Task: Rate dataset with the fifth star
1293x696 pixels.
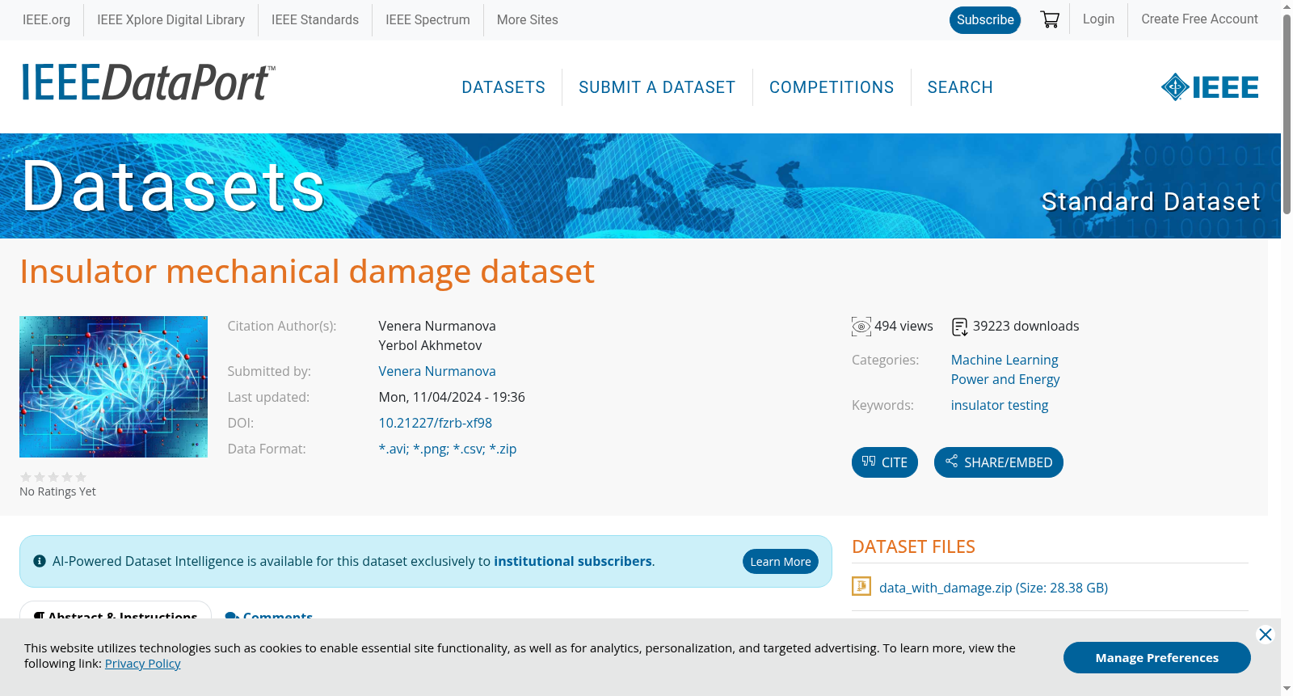Action: point(81,477)
